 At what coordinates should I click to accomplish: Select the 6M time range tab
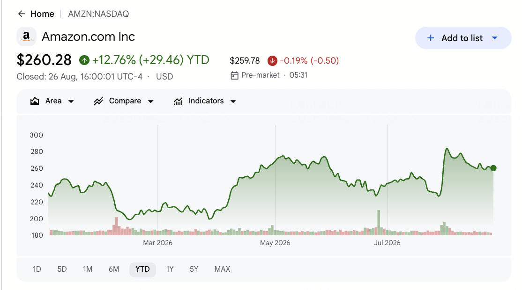tap(114, 269)
